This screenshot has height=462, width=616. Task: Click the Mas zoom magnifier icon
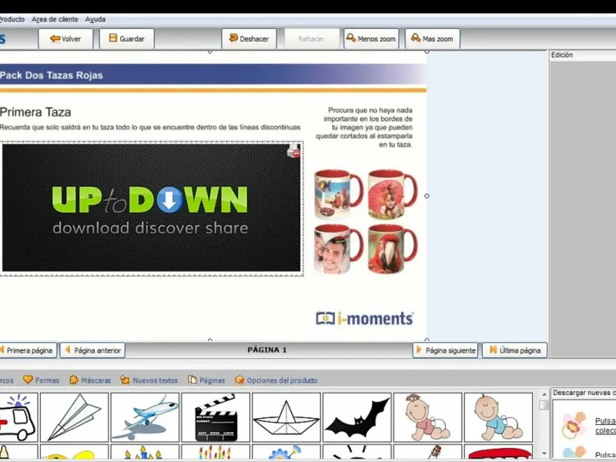(416, 37)
